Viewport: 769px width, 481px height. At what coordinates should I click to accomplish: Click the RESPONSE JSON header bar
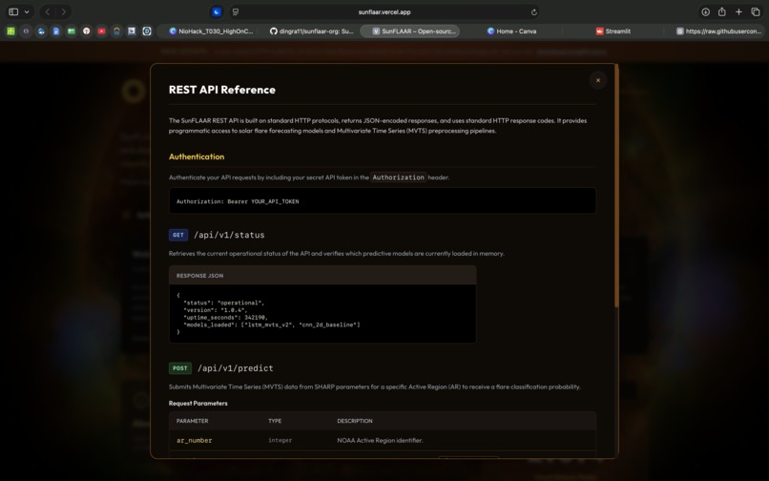[322, 276]
